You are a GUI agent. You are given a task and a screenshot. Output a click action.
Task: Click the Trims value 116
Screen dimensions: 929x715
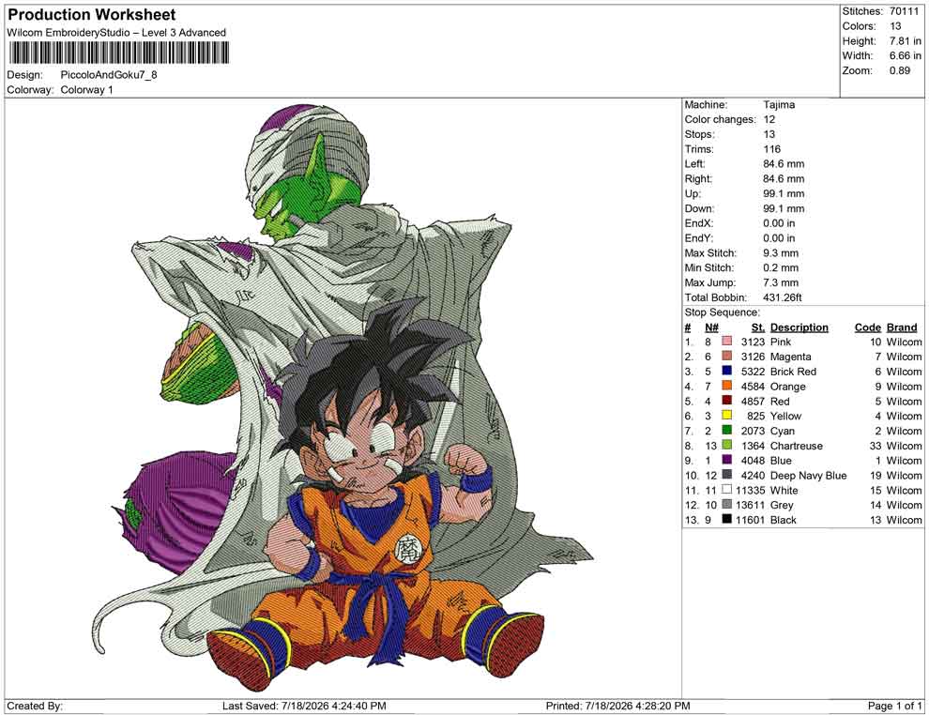pyautogui.click(x=772, y=149)
